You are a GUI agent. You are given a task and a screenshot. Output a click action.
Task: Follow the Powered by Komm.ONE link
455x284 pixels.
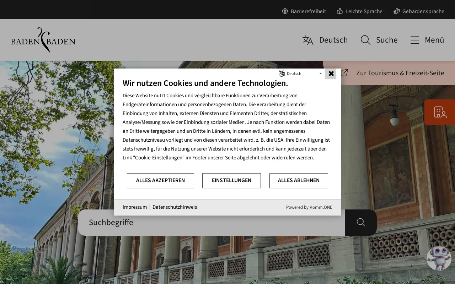click(309, 207)
